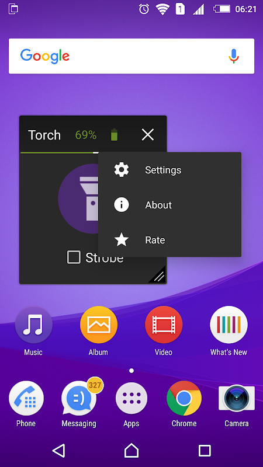The image size is (263, 467).
Task: Click the Torch title text
Action: click(x=44, y=135)
